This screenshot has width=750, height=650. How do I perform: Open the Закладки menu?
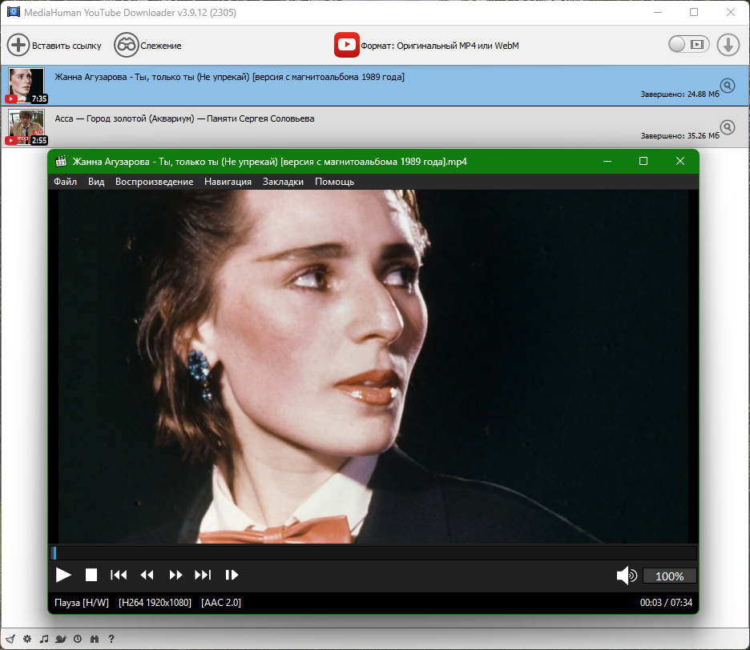(283, 182)
